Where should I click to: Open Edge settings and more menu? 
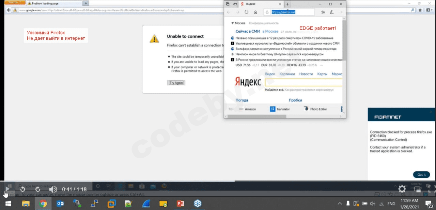(x=341, y=12)
